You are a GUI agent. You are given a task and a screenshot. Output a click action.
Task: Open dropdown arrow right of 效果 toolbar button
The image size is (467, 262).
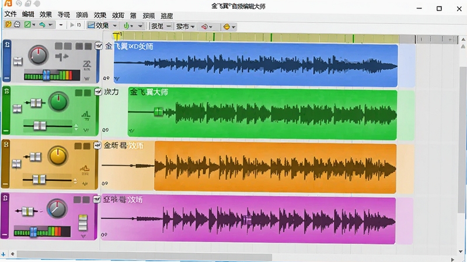(114, 26)
